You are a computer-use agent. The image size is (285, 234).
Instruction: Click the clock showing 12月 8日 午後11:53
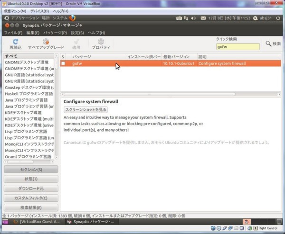click(229, 18)
